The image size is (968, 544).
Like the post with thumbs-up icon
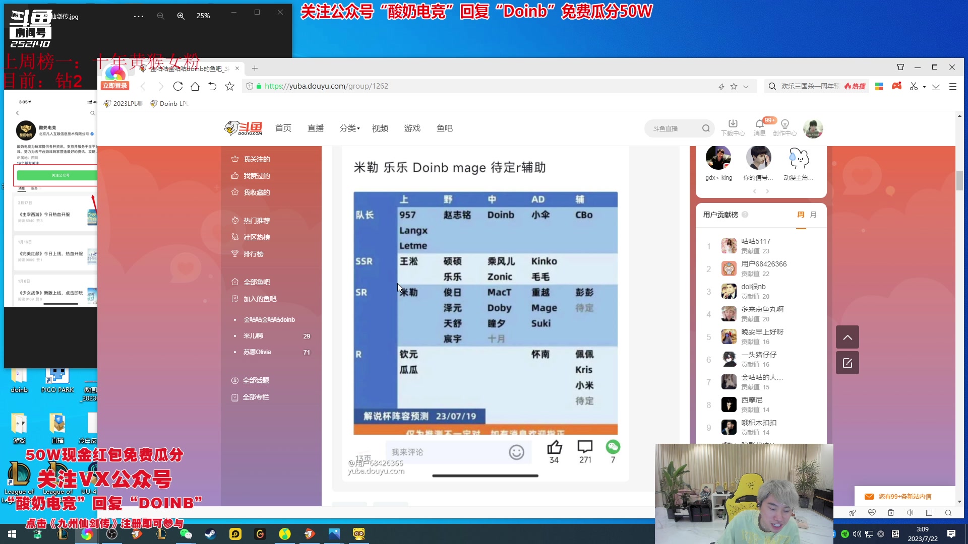pos(554,447)
